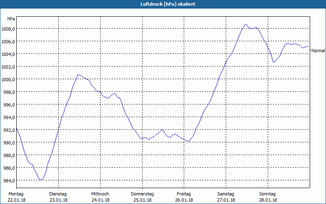Click the 'Mittwoch' day label
The width and height of the screenshot is (326, 204).
click(100, 194)
